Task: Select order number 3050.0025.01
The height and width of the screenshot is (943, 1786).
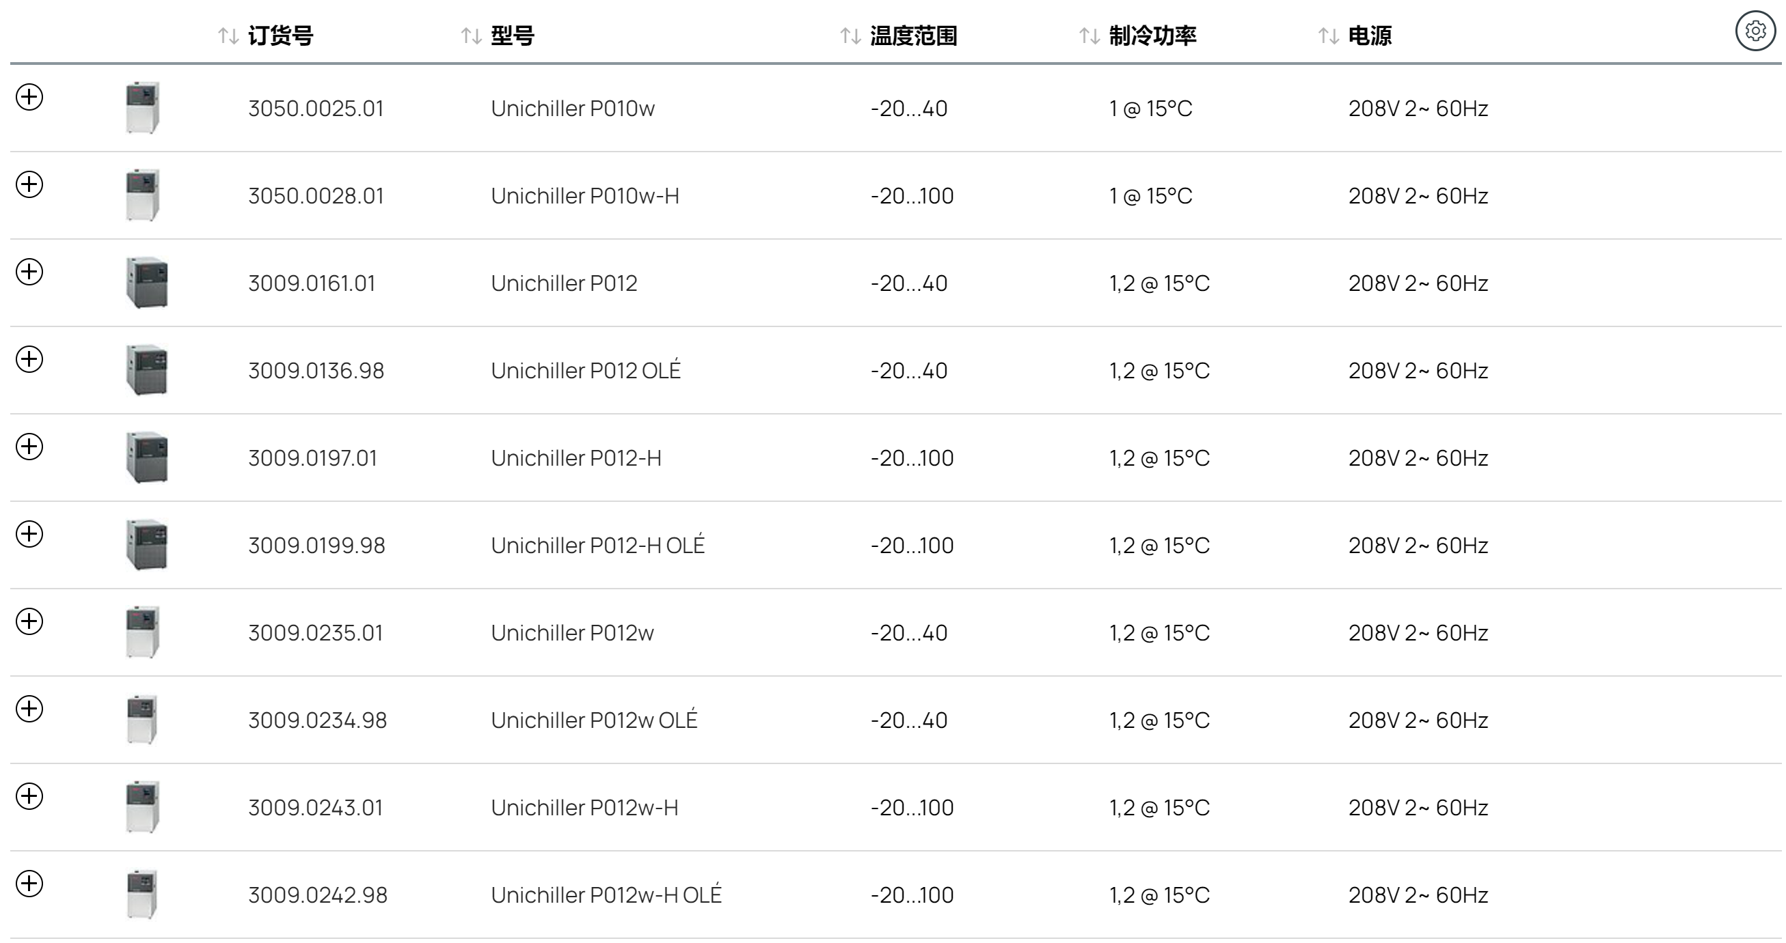Action: 316,109
